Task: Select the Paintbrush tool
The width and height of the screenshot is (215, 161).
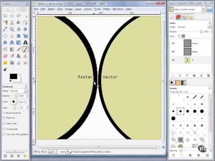Action: click(26, 49)
